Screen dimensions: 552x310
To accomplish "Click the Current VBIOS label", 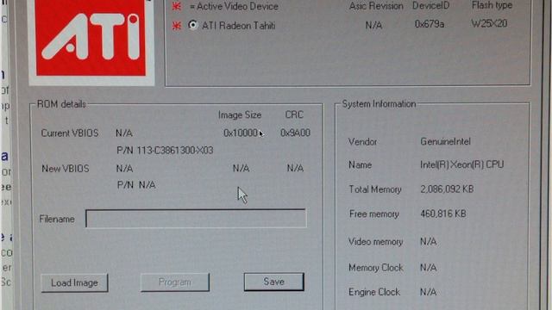I will point(70,133).
